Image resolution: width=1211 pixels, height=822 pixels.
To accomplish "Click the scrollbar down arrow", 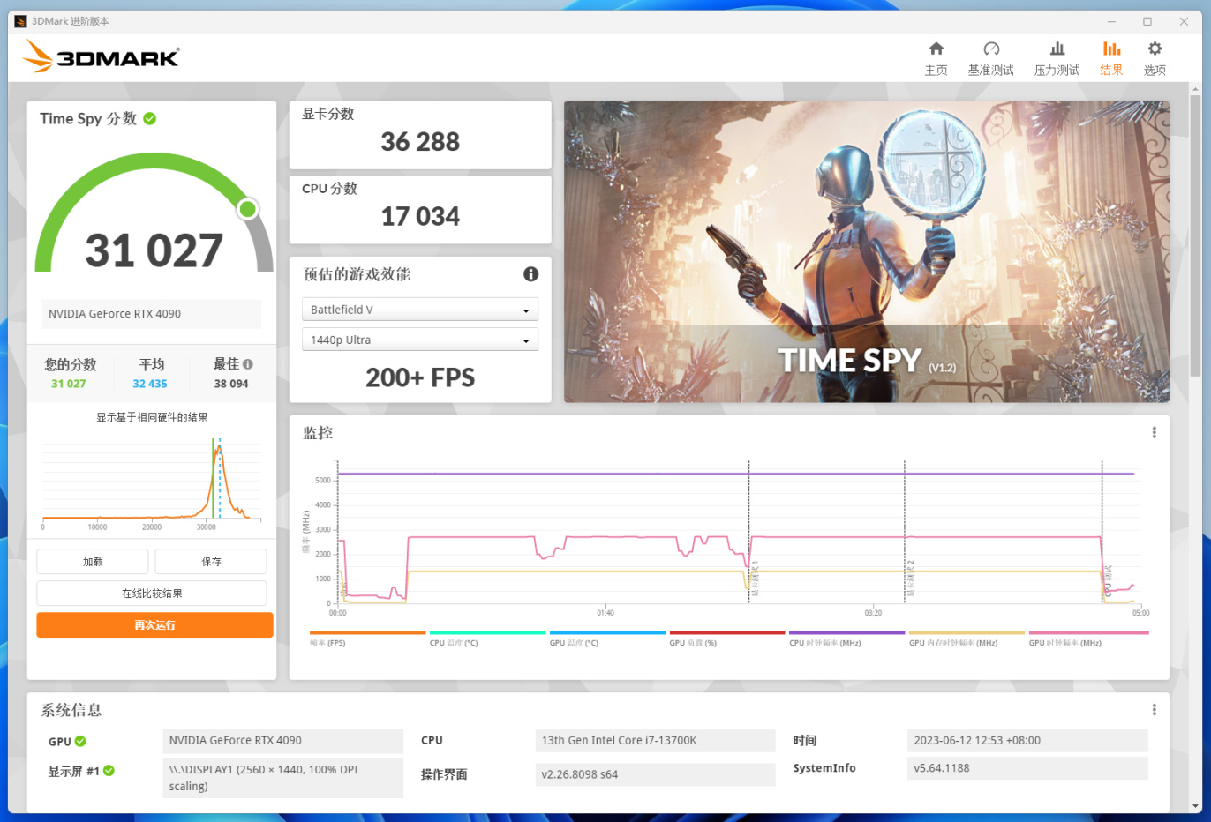I will (1195, 806).
